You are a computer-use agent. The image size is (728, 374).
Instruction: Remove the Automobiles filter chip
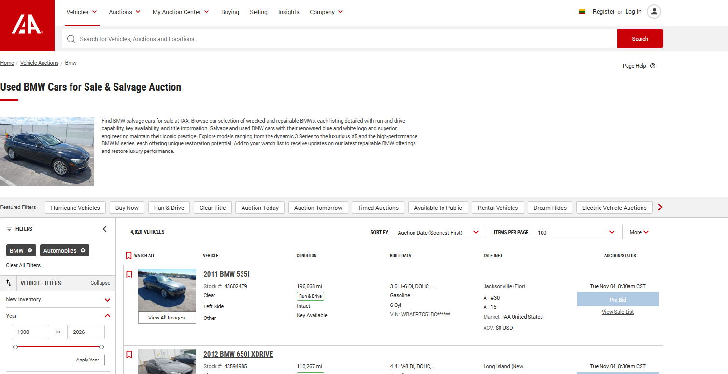pyautogui.click(x=83, y=250)
